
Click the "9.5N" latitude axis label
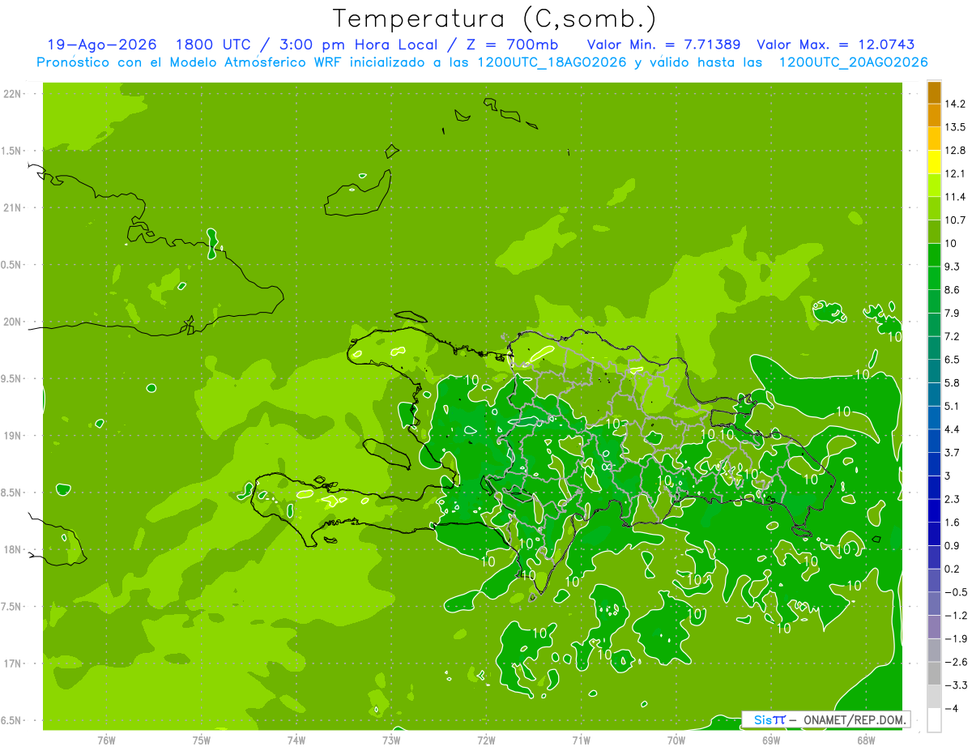(12, 379)
